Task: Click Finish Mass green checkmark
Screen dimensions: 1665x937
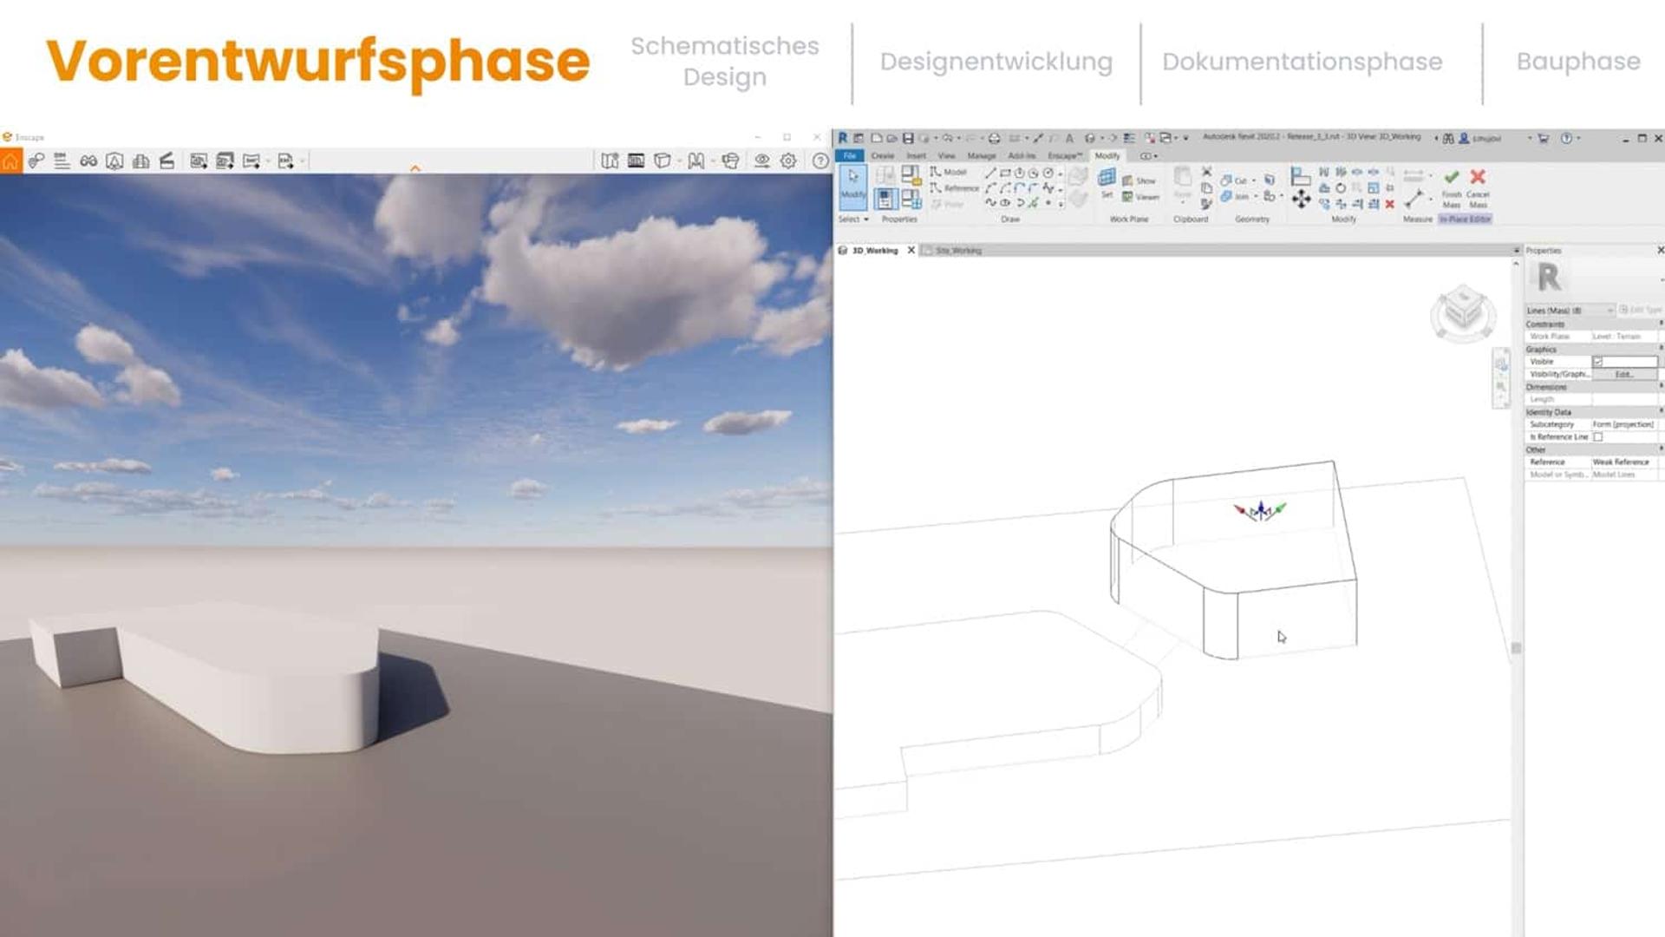Action: (1452, 187)
